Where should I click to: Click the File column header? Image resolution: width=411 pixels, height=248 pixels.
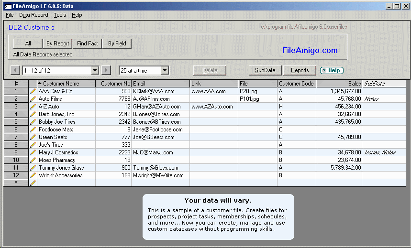(258, 84)
